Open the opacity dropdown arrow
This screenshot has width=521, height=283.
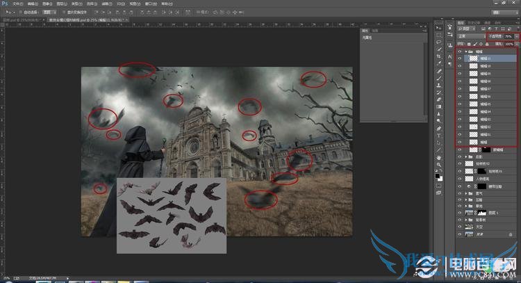(x=515, y=35)
